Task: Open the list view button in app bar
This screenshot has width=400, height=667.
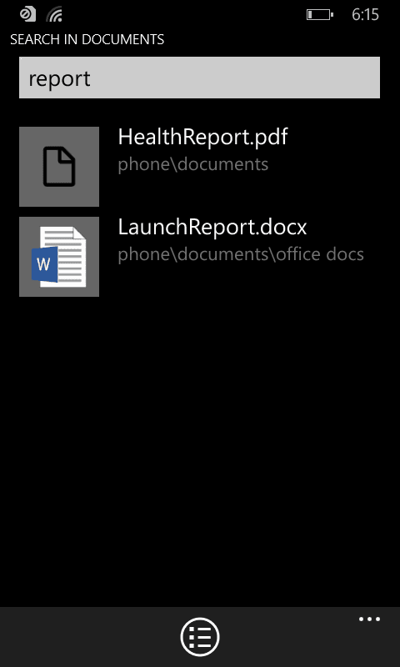Action: (200, 637)
